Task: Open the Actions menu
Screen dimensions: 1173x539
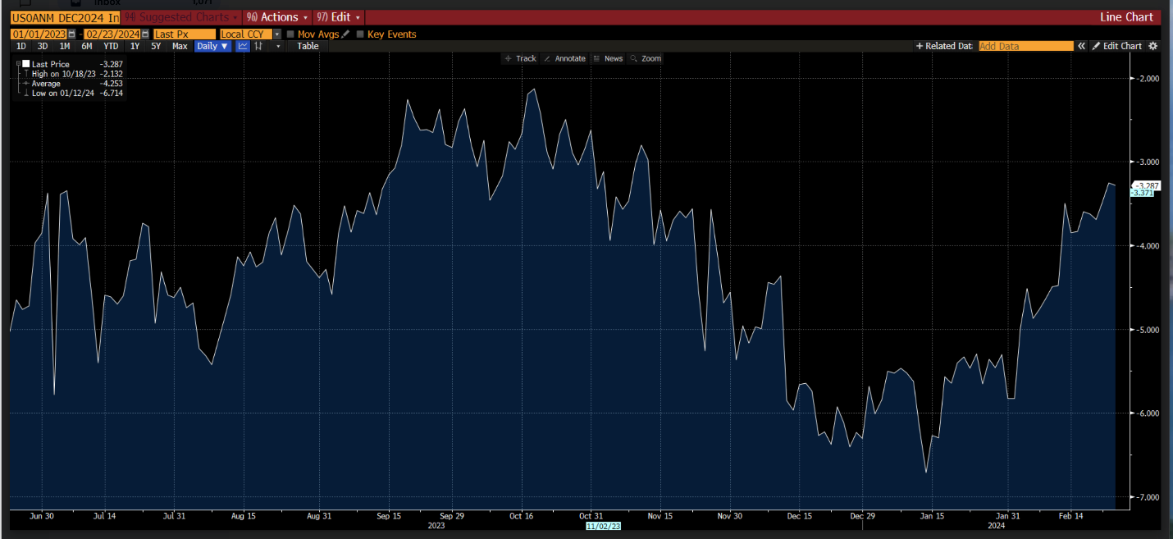Action: point(277,17)
